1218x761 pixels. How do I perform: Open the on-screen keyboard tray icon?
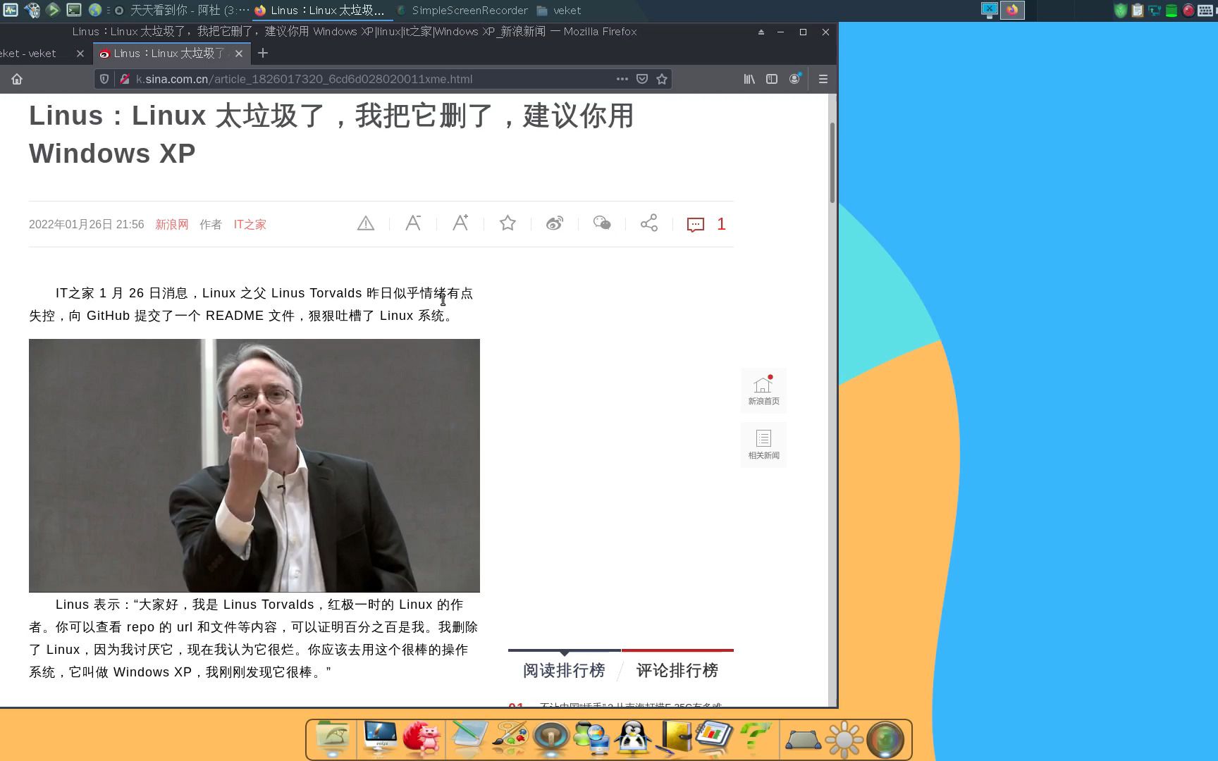[x=1206, y=11]
